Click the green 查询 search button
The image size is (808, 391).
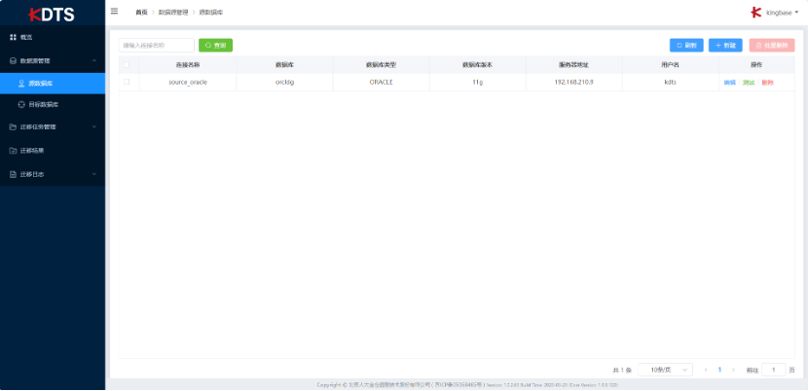tap(215, 46)
